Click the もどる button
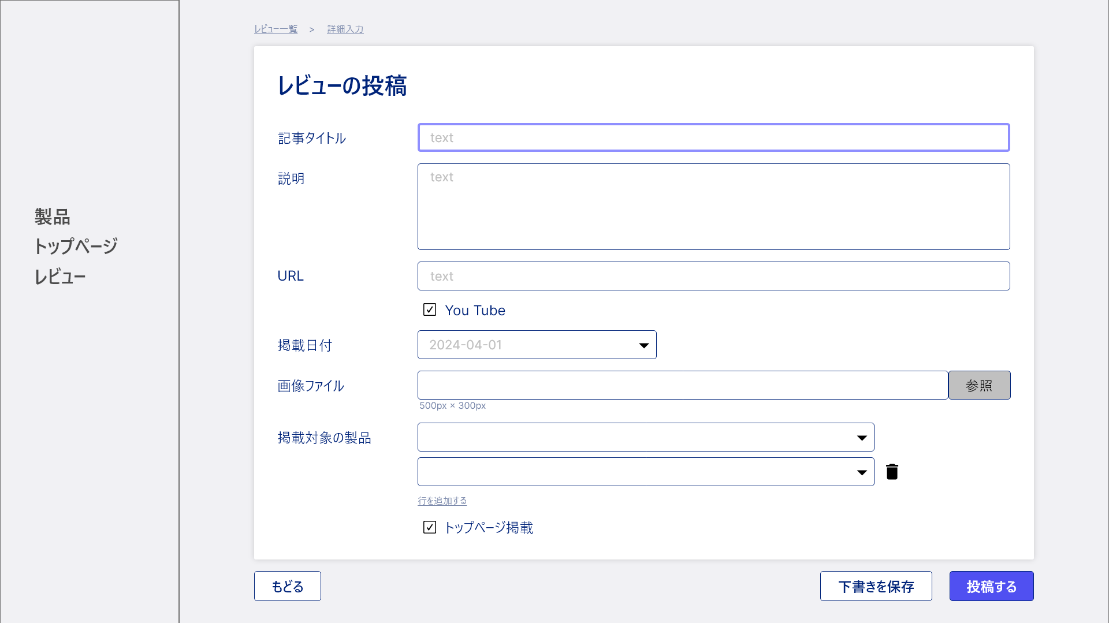 (x=288, y=586)
